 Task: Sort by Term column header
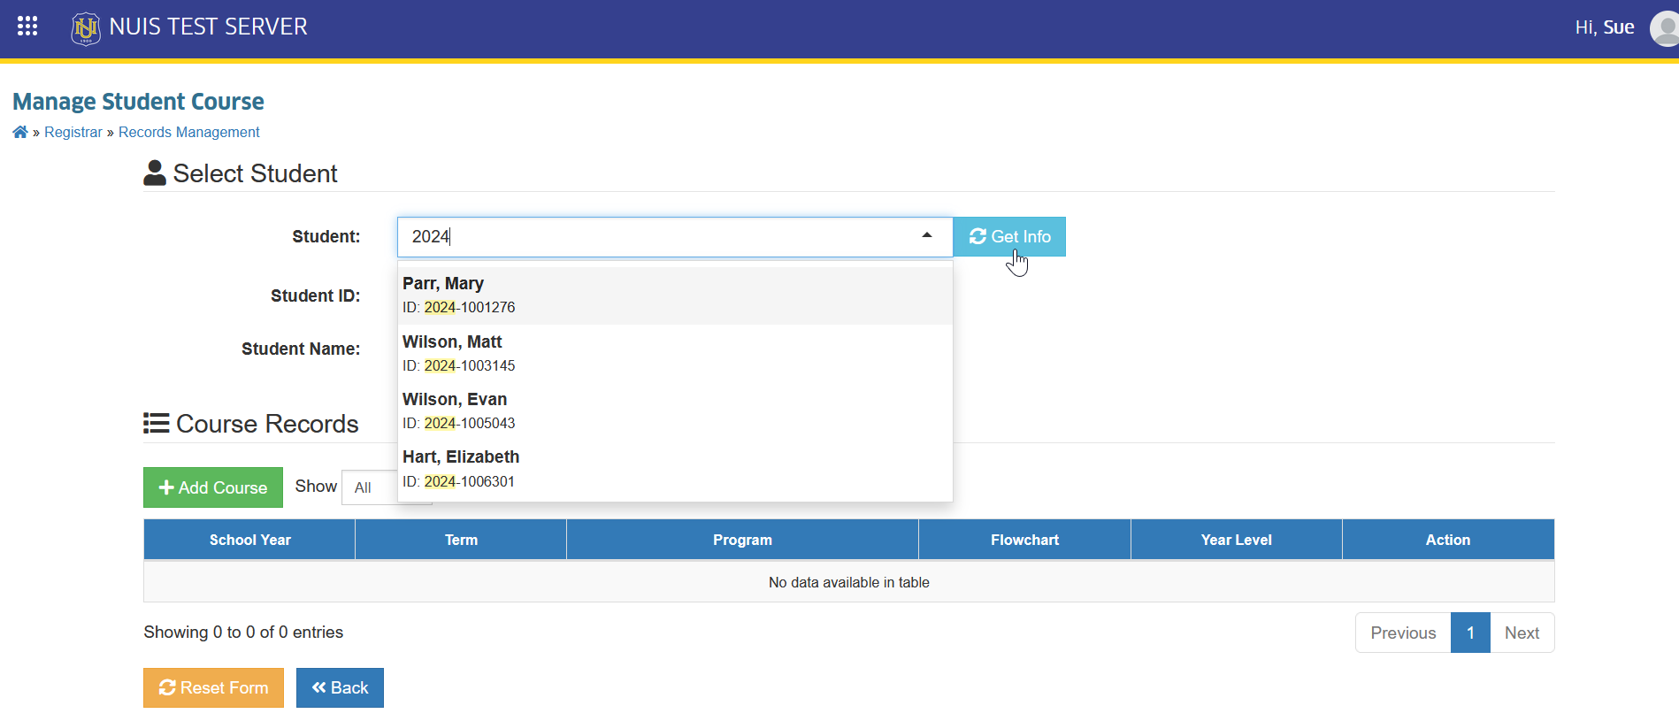pos(461,540)
